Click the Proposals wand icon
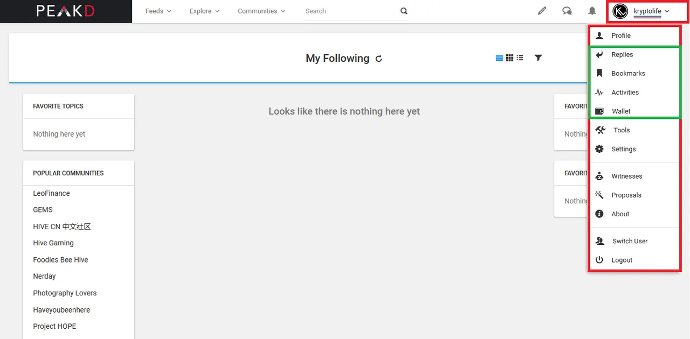The width and height of the screenshot is (690, 339). coord(599,195)
